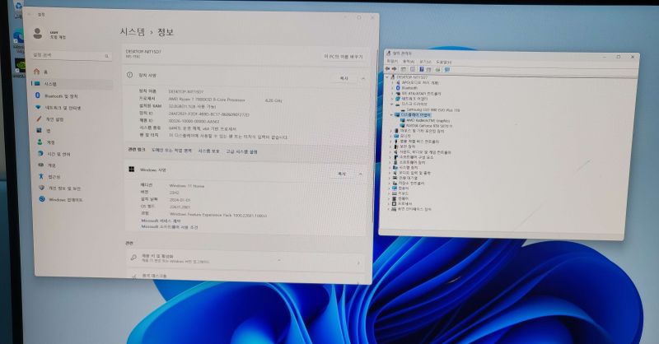Copy Windows 사양 with its 복사 button
The width and height of the screenshot is (659, 344).
coord(342,174)
